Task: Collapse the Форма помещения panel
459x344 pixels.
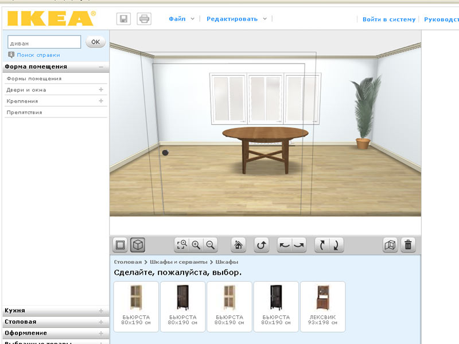Action: point(101,67)
